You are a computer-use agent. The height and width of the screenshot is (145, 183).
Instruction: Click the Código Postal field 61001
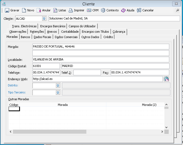pyautogui.click(x=46, y=66)
